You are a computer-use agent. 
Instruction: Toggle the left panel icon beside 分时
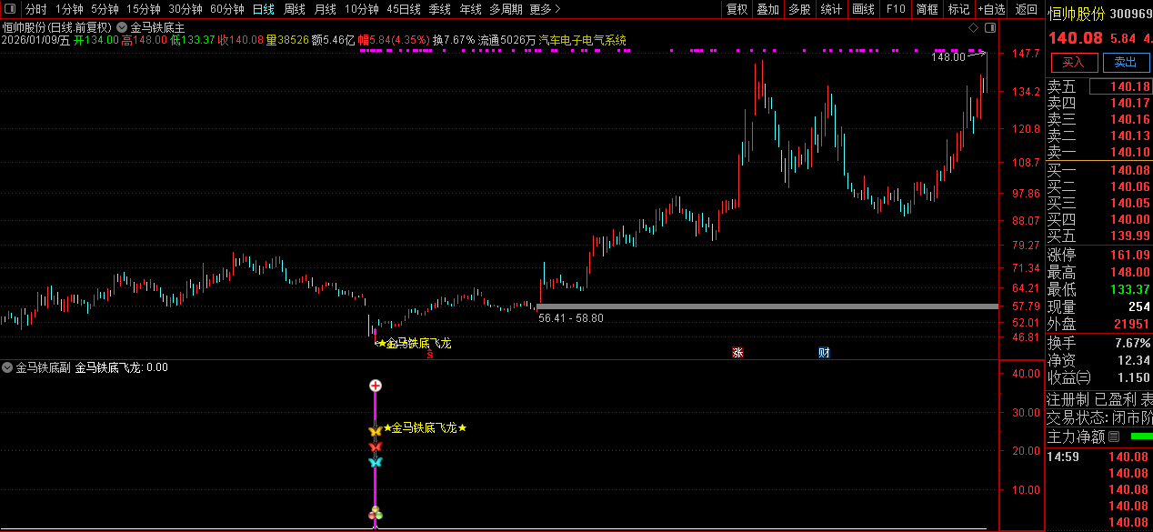tap(12, 9)
